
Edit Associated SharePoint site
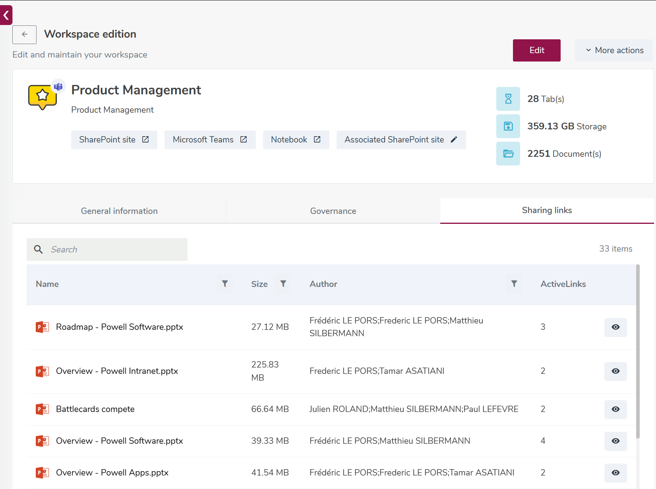click(401, 140)
